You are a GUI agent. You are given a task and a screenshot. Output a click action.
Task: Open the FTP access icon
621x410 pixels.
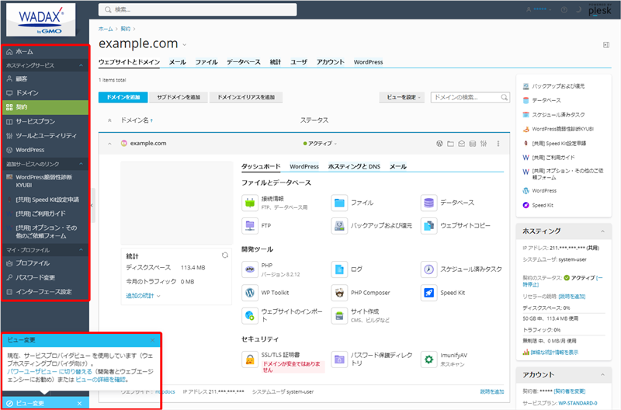coord(249,226)
